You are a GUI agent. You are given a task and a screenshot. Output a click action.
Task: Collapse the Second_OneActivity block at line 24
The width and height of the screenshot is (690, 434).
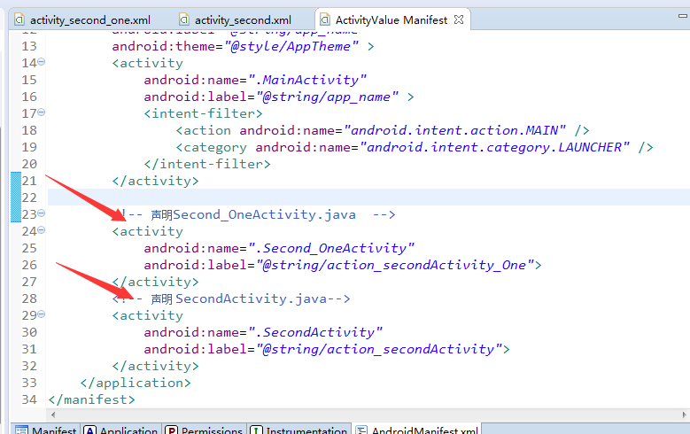[42, 230]
